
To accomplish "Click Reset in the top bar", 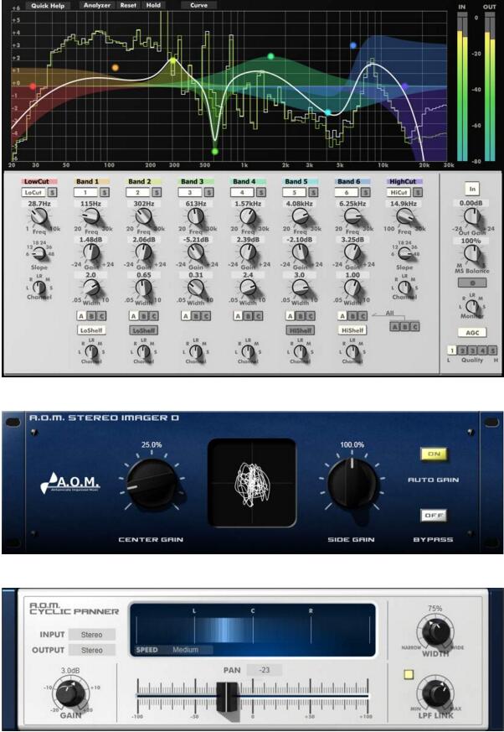I will point(128,6).
